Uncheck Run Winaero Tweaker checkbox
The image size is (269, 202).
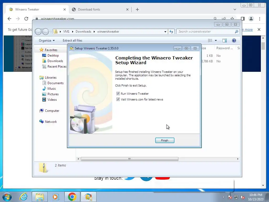[118, 94]
